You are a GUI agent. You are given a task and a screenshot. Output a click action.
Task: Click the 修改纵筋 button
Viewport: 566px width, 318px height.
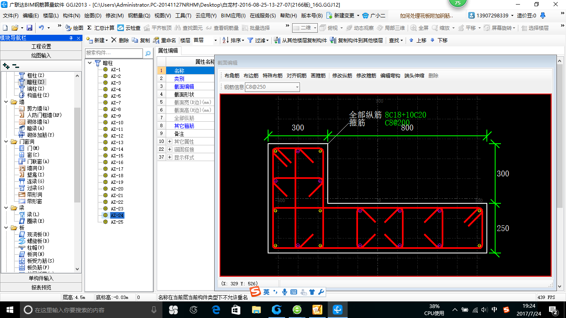point(342,76)
